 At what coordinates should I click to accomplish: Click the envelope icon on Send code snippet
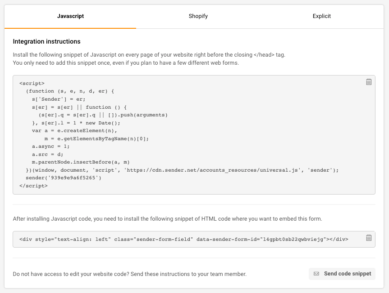pyautogui.click(x=316, y=274)
